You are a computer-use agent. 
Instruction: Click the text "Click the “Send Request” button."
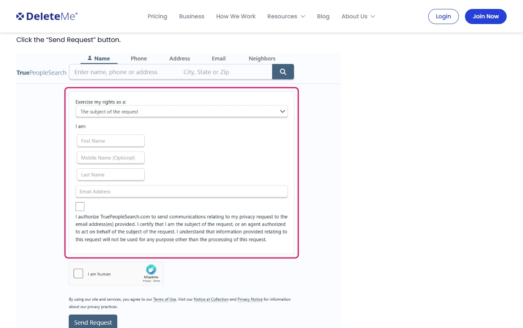[x=69, y=40]
